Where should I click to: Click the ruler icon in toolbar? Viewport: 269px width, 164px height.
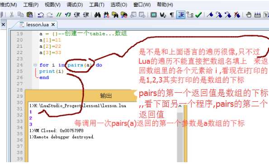pyautogui.click(x=257, y=15)
